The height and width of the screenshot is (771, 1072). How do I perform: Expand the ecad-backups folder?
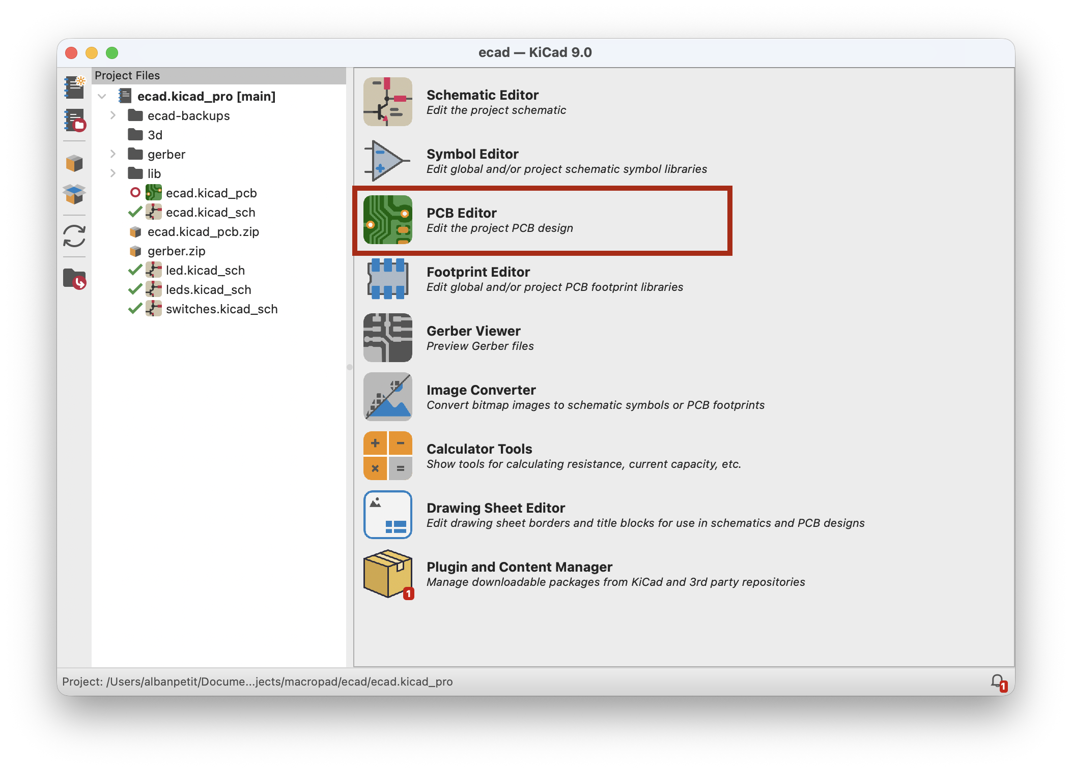pyautogui.click(x=113, y=115)
